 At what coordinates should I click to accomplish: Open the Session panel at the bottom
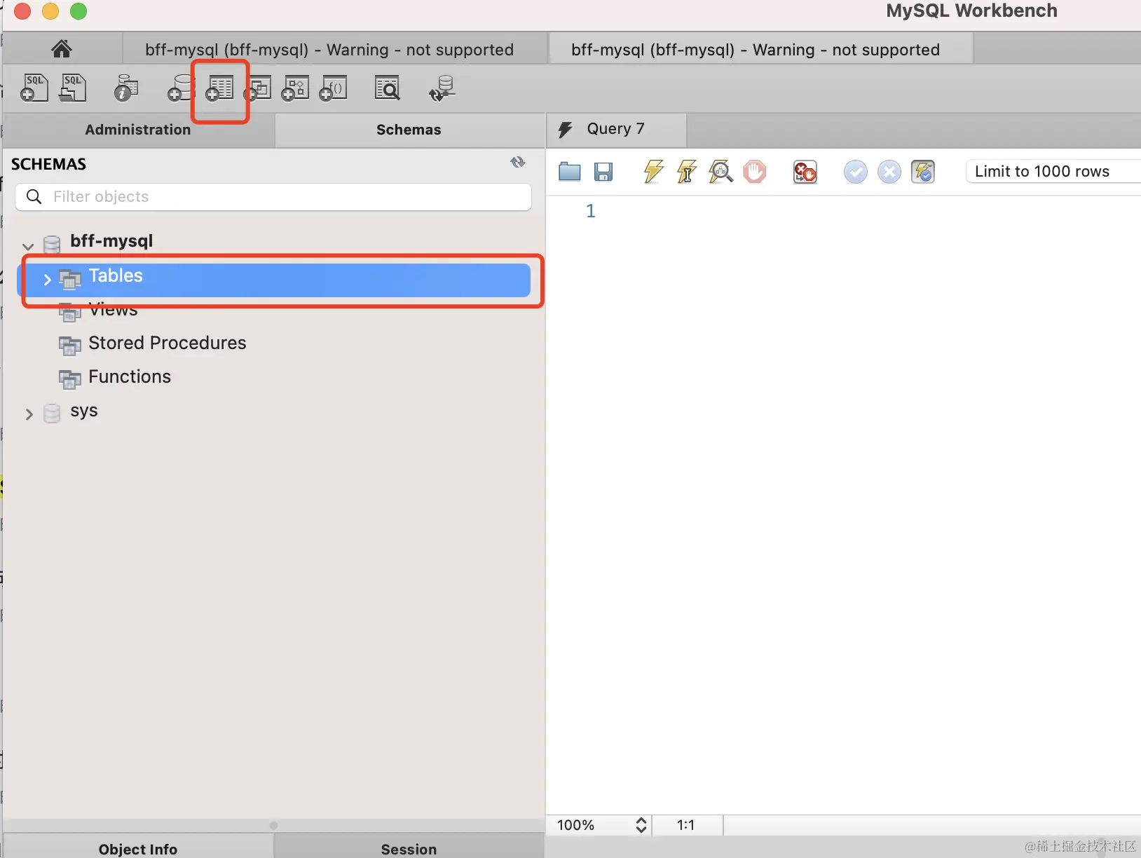pyautogui.click(x=409, y=848)
